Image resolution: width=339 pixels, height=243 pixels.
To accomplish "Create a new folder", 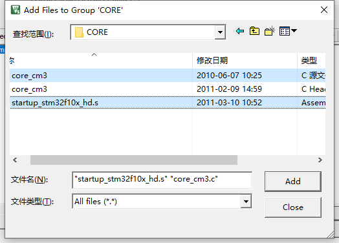I will point(269,31).
